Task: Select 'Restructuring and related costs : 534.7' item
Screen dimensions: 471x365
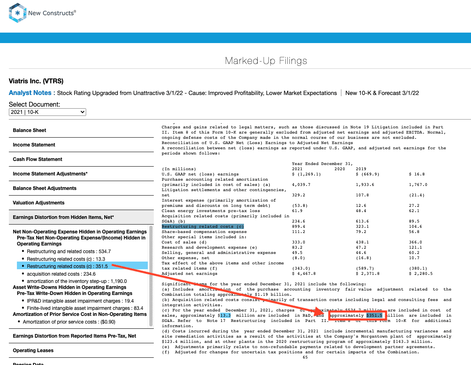Action: (69, 251)
